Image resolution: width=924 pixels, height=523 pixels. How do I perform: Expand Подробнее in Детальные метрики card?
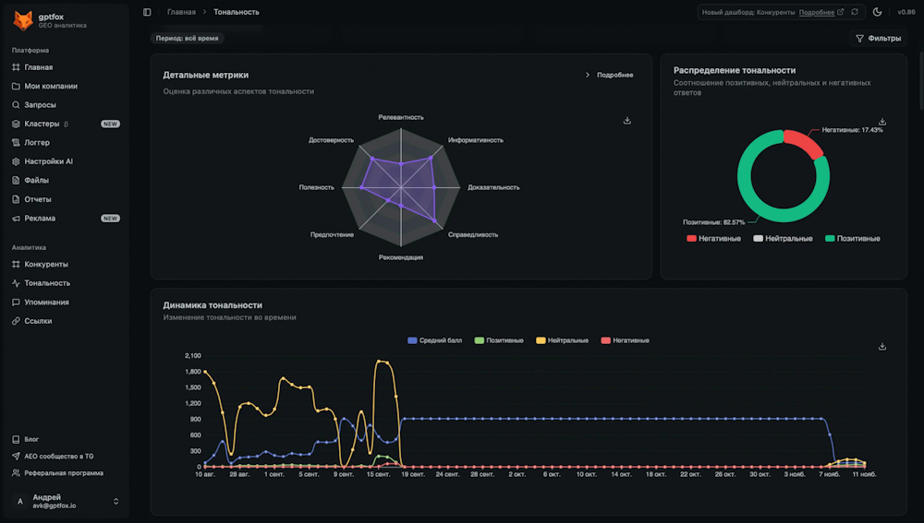(x=609, y=75)
